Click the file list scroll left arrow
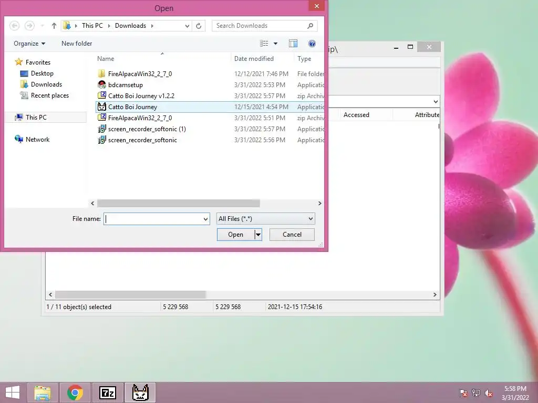Screen dimensions: 538x403 click(x=92, y=203)
